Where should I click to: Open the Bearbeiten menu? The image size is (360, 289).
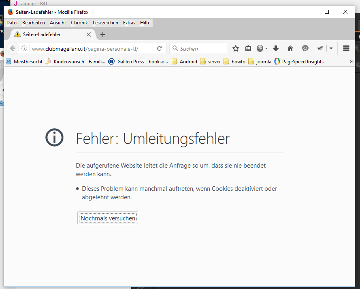(34, 23)
